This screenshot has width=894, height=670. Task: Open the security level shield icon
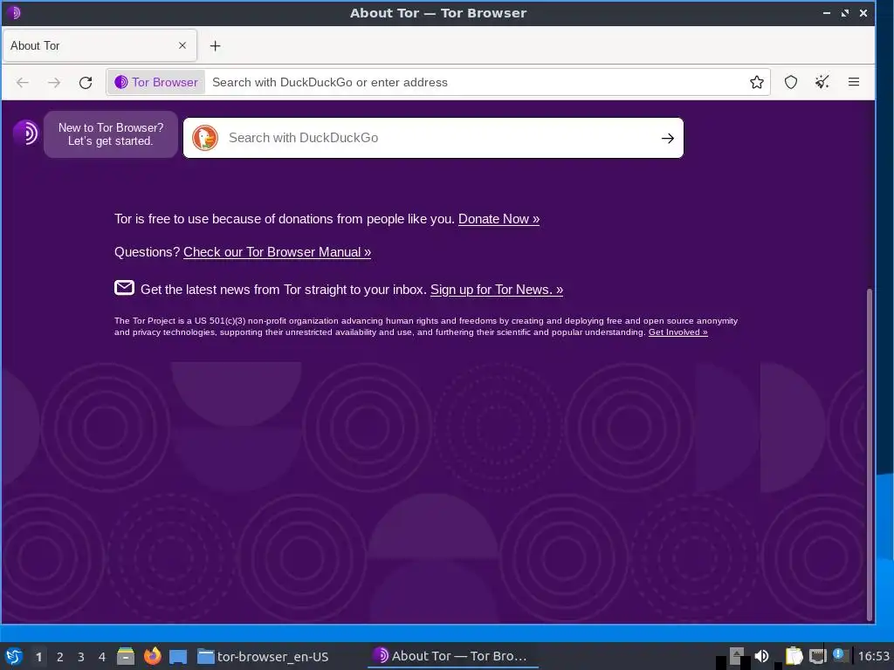click(790, 82)
